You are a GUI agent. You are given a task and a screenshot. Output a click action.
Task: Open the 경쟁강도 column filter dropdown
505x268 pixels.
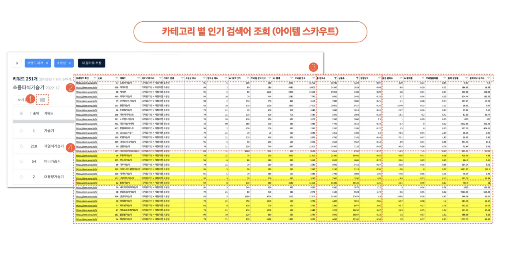(379, 78)
